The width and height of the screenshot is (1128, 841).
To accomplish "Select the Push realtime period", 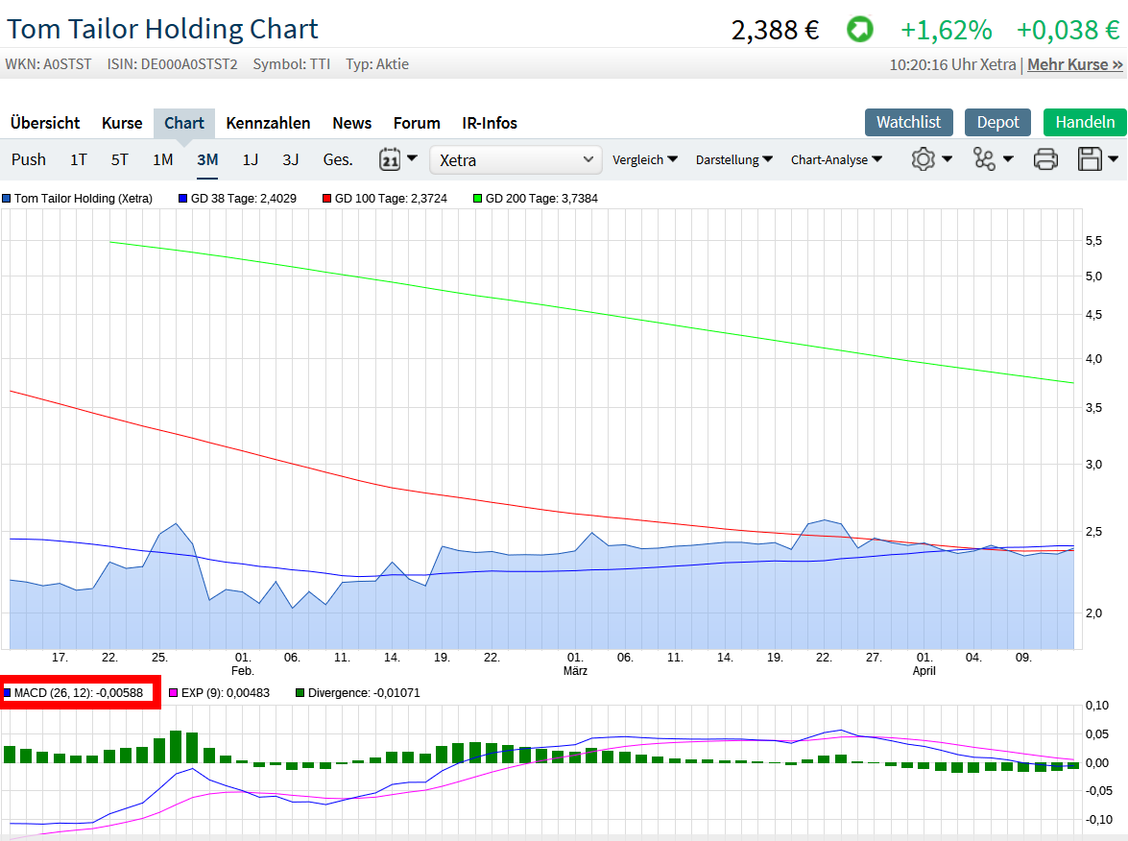I will 29,159.
